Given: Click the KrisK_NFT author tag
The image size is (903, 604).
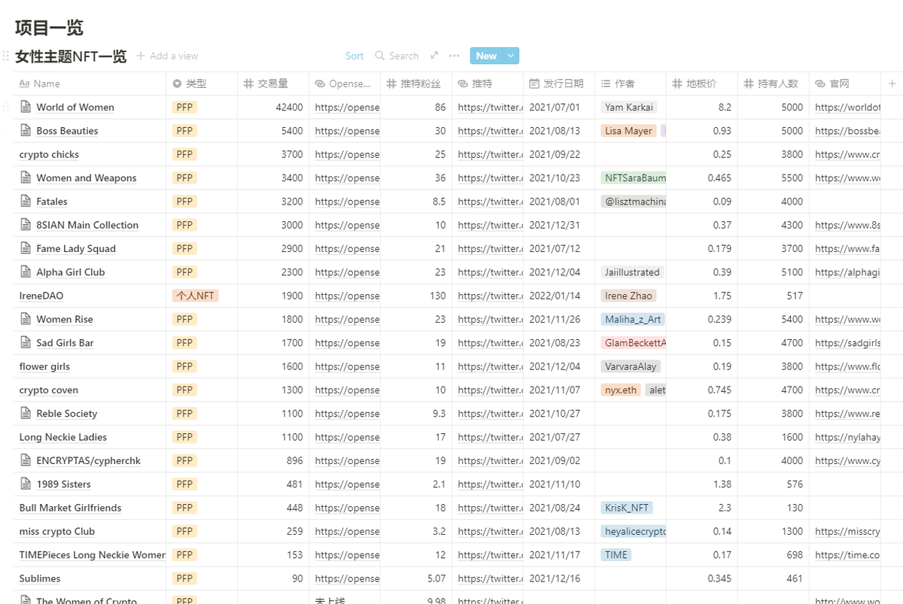Looking at the screenshot, I should (627, 508).
